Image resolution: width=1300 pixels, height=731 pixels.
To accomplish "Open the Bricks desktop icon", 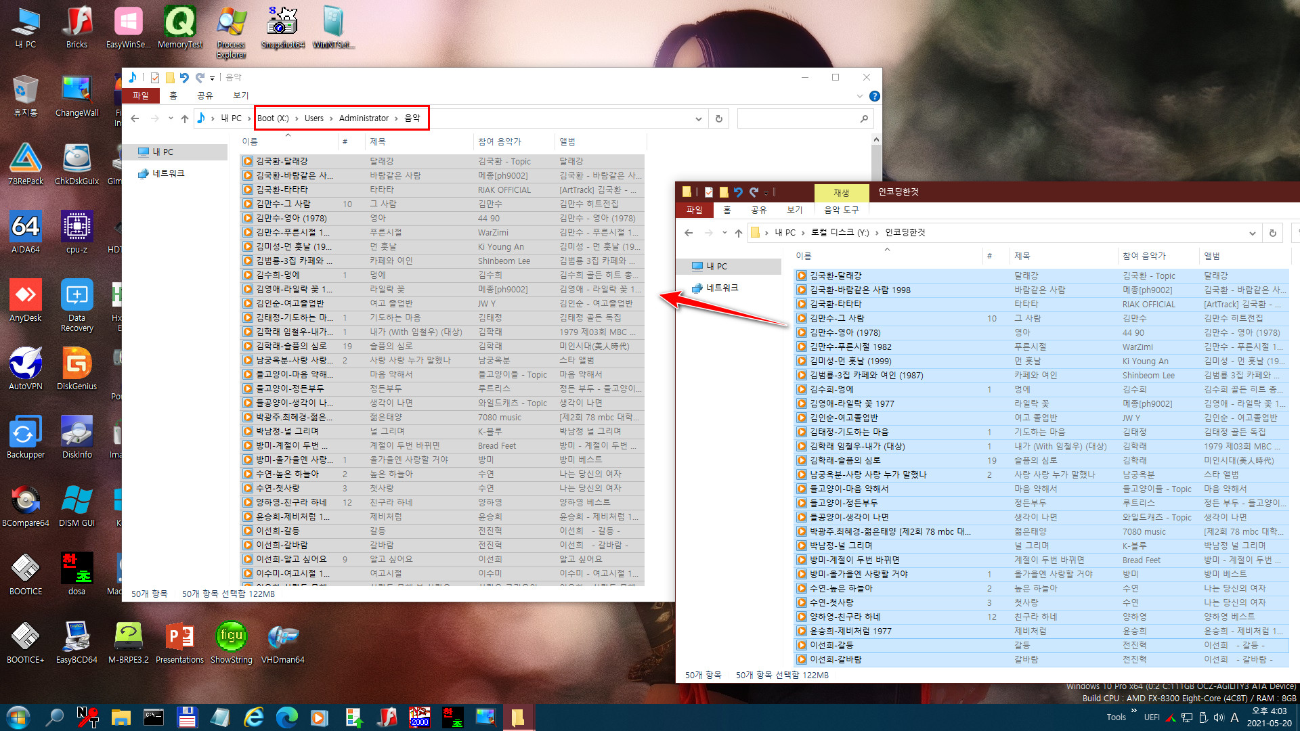I will 77,27.
